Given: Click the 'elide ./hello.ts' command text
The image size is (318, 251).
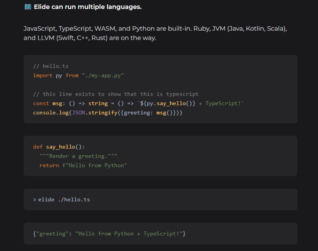Looking at the screenshot, I should click(64, 200).
